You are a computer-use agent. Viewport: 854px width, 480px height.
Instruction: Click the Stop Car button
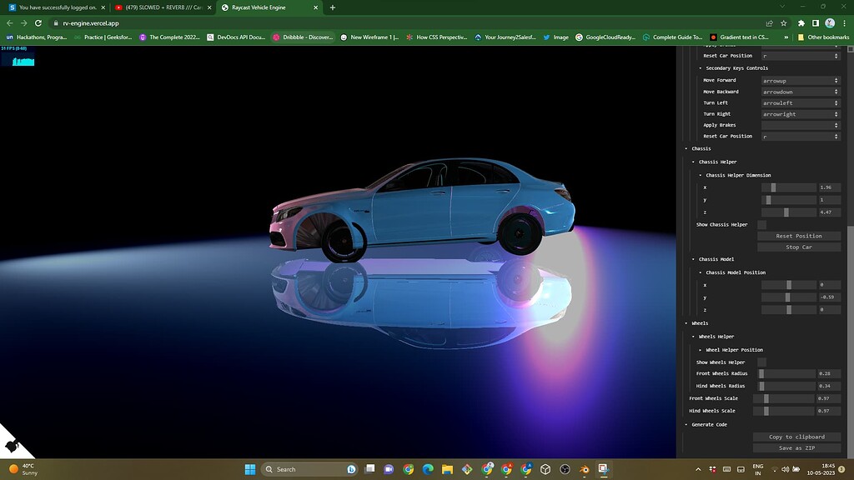point(797,247)
